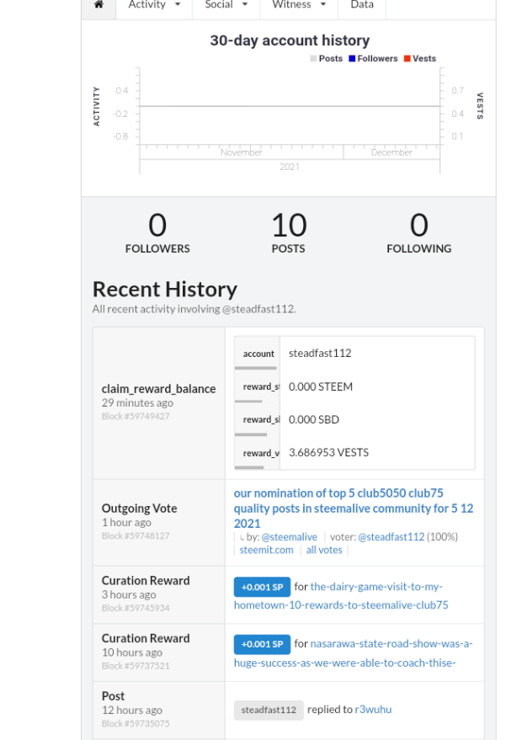
Task: Open the r3wuhu user link
Action: click(373, 710)
